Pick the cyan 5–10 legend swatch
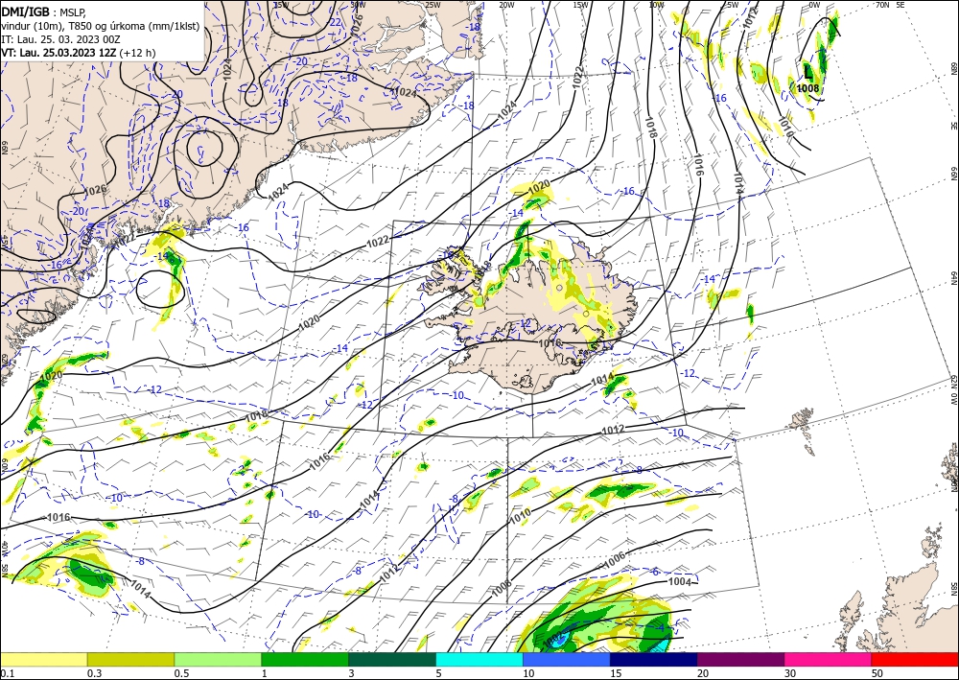This screenshot has height=680, width=959. tap(479, 659)
